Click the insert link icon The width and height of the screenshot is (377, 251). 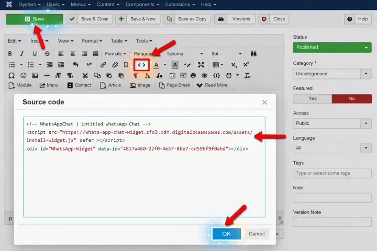pos(103,65)
